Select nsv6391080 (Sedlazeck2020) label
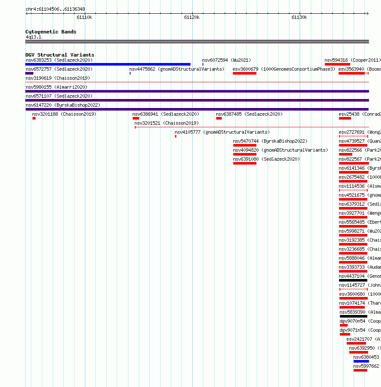This screenshot has height=387, width=381. (x=266, y=159)
